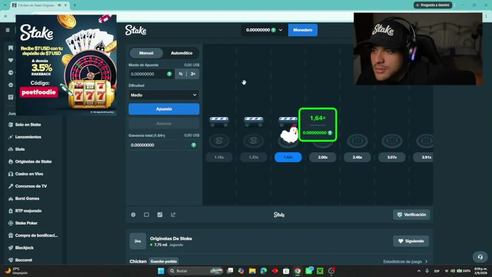Toggle the Siguiendo follow button
Screen dimensions: 492x277
[x=411, y=241]
